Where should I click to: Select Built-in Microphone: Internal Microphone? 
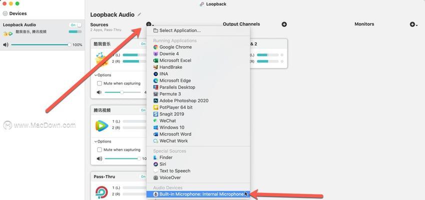(x=198, y=194)
